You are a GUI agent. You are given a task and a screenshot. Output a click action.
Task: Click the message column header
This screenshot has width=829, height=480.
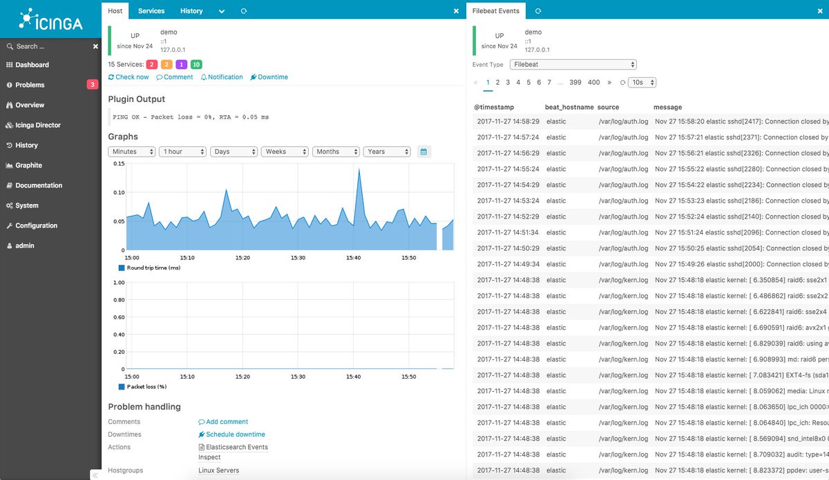tap(667, 107)
